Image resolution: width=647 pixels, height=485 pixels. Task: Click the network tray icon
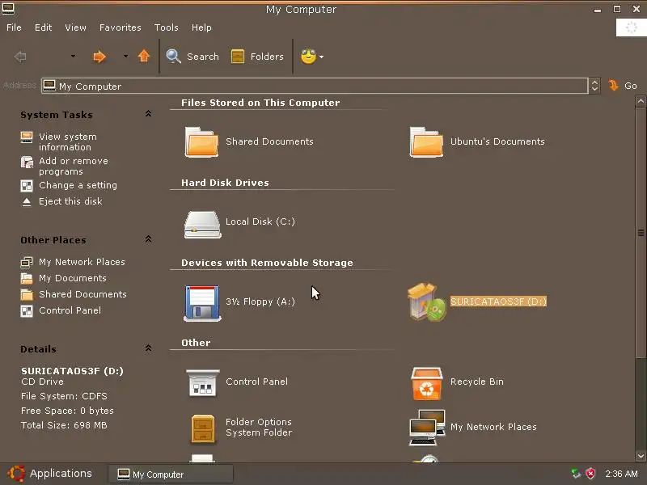tap(575, 474)
